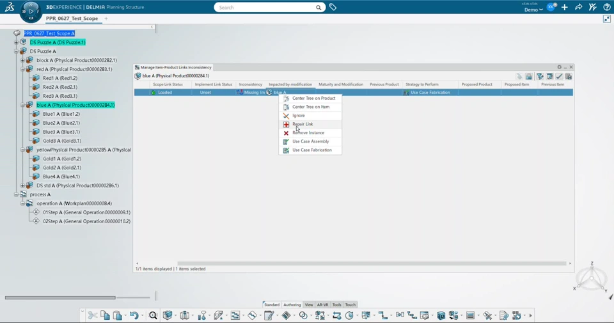Open the Touch tab
614x323 pixels.
(x=350, y=304)
